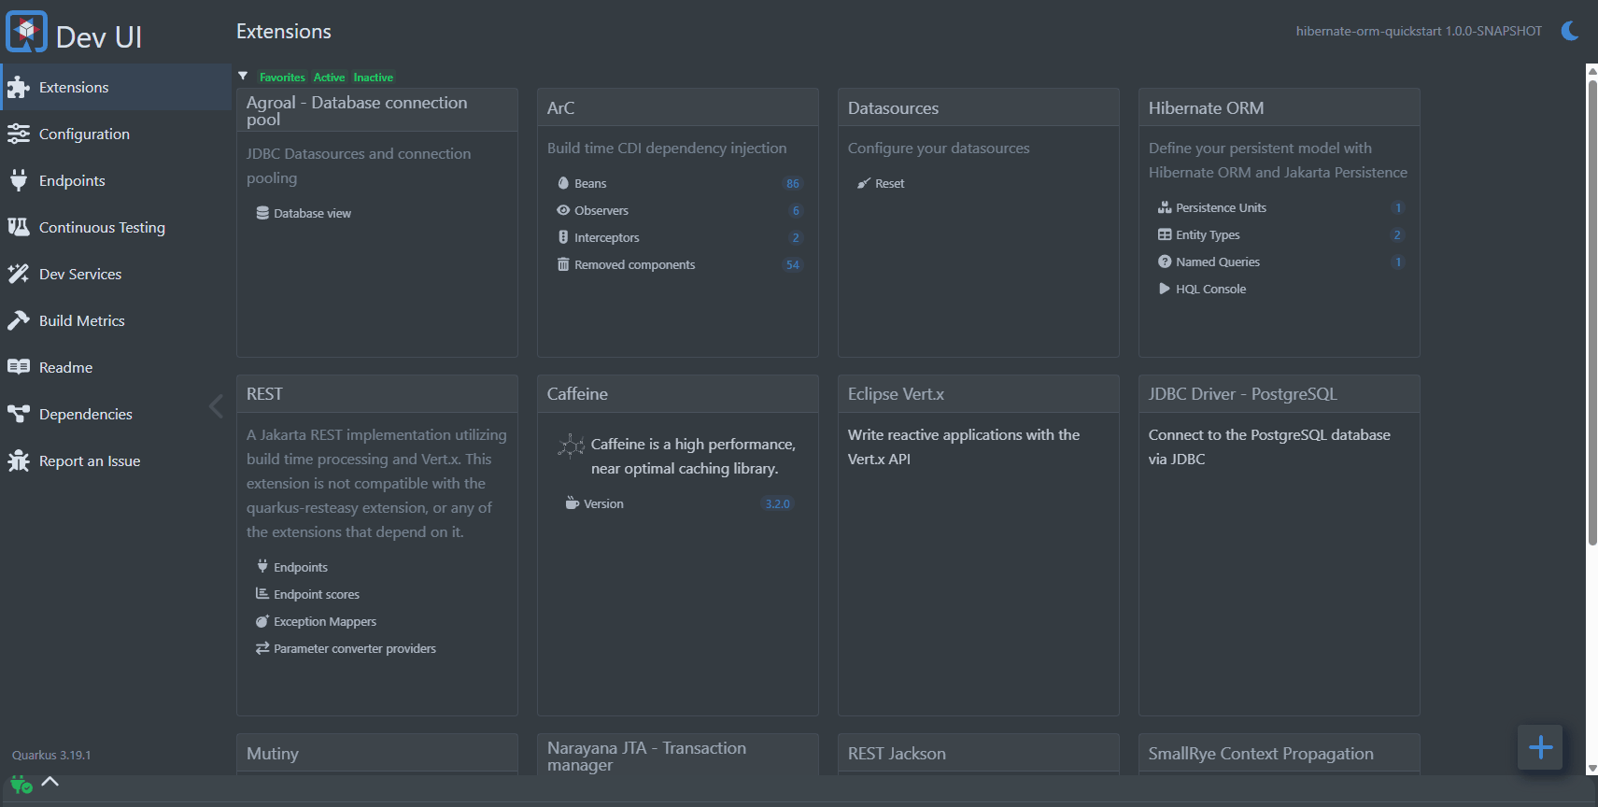
Task: Click the Endpoint scores chart icon
Action: coord(262,593)
